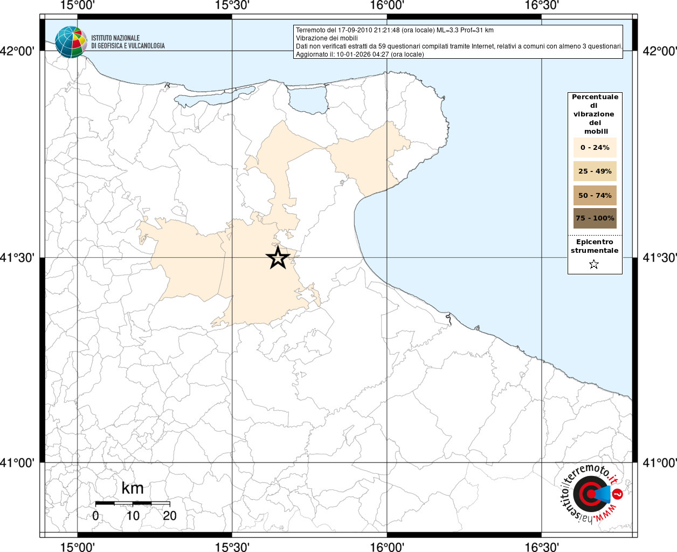Viewport: 677px width, 552px height.
Task: Click the 'km' label above the scale bar
Action: point(133,488)
